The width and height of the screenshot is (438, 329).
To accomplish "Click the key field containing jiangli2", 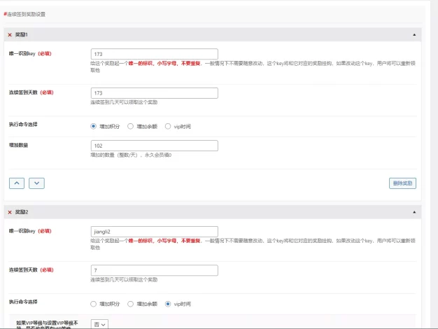I will 154,232.
